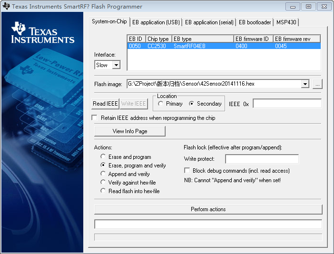The width and height of the screenshot is (334, 254).
Task: Click the EB firmware ID column header
Action: [x=254, y=39]
